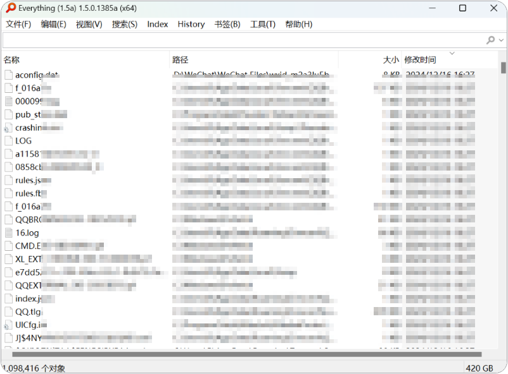Open the Index menu
Screen dimensions: 508x374
pyautogui.click(x=158, y=24)
